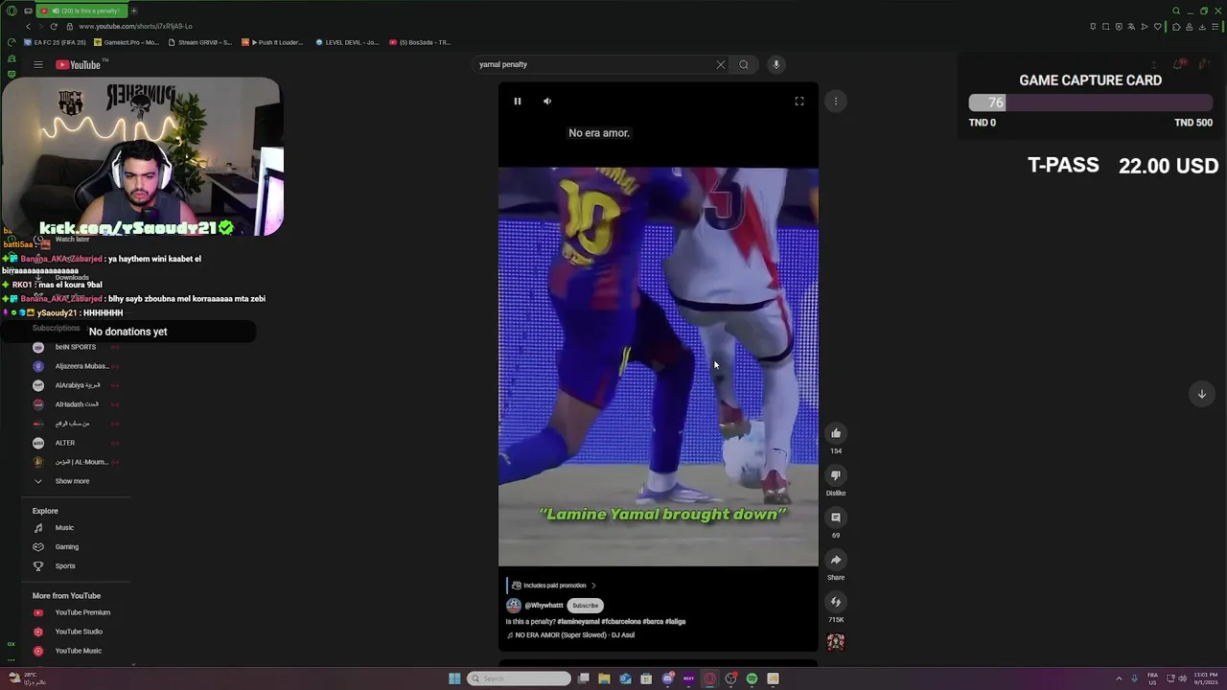Open YouTube notifications bell
Image resolution: width=1227 pixels, height=690 pixels.
(x=1179, y=64)
